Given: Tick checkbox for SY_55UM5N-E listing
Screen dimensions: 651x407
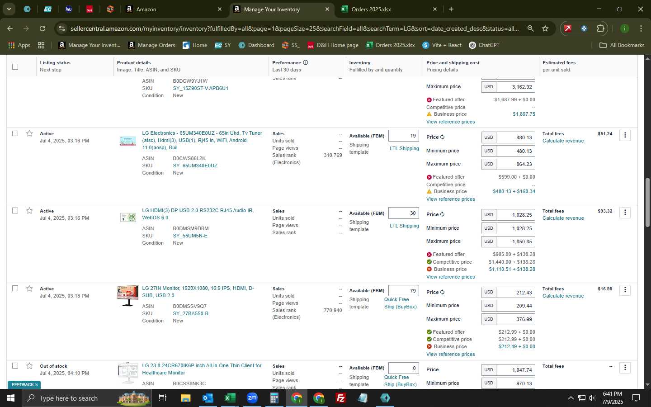Looking at the screenshot, I should 15,211.
